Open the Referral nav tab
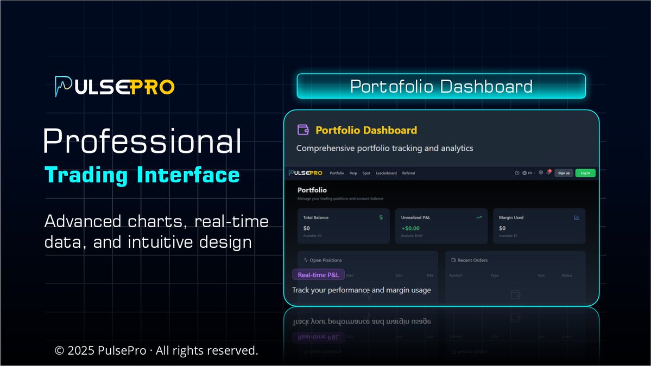This screenshot has width=651, height=366. coord(408,173)
